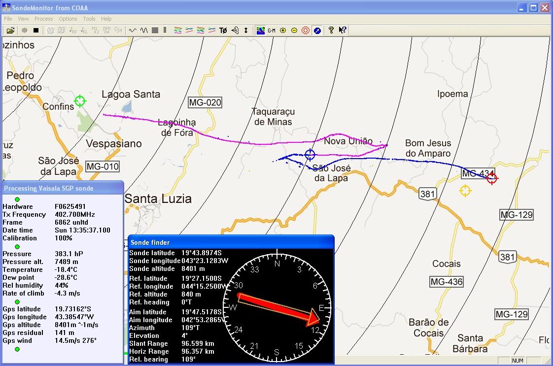The image size is (553, 366).
Task: Select the AGP sonde type toolbar icon
Action: pos(62,31)
